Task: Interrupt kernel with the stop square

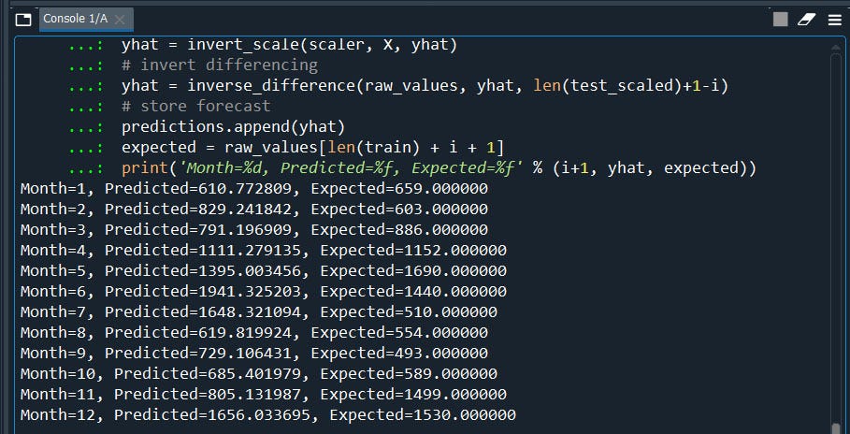Action: tap(780, 20)
